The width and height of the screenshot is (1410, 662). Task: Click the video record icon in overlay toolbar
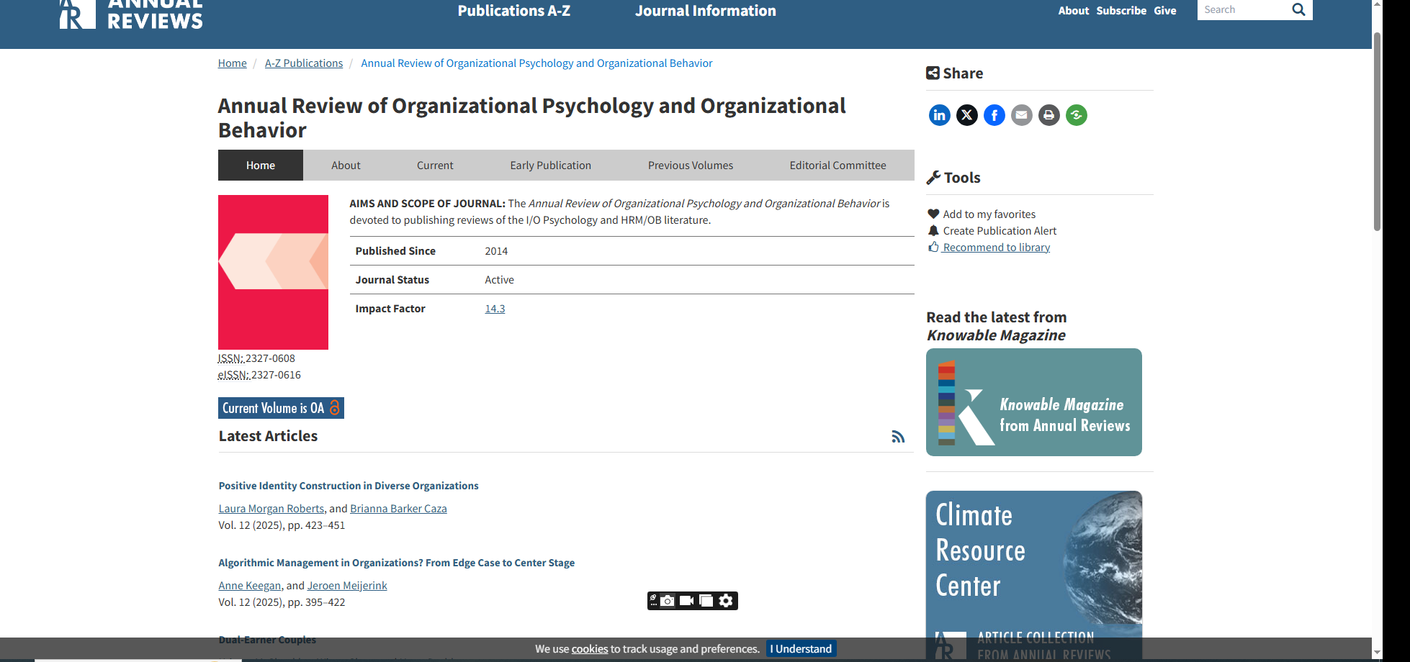point(686,601)
